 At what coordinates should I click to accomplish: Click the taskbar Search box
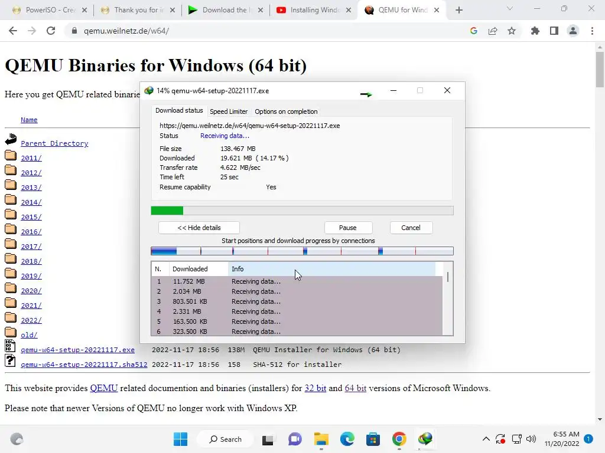(225, 439)
